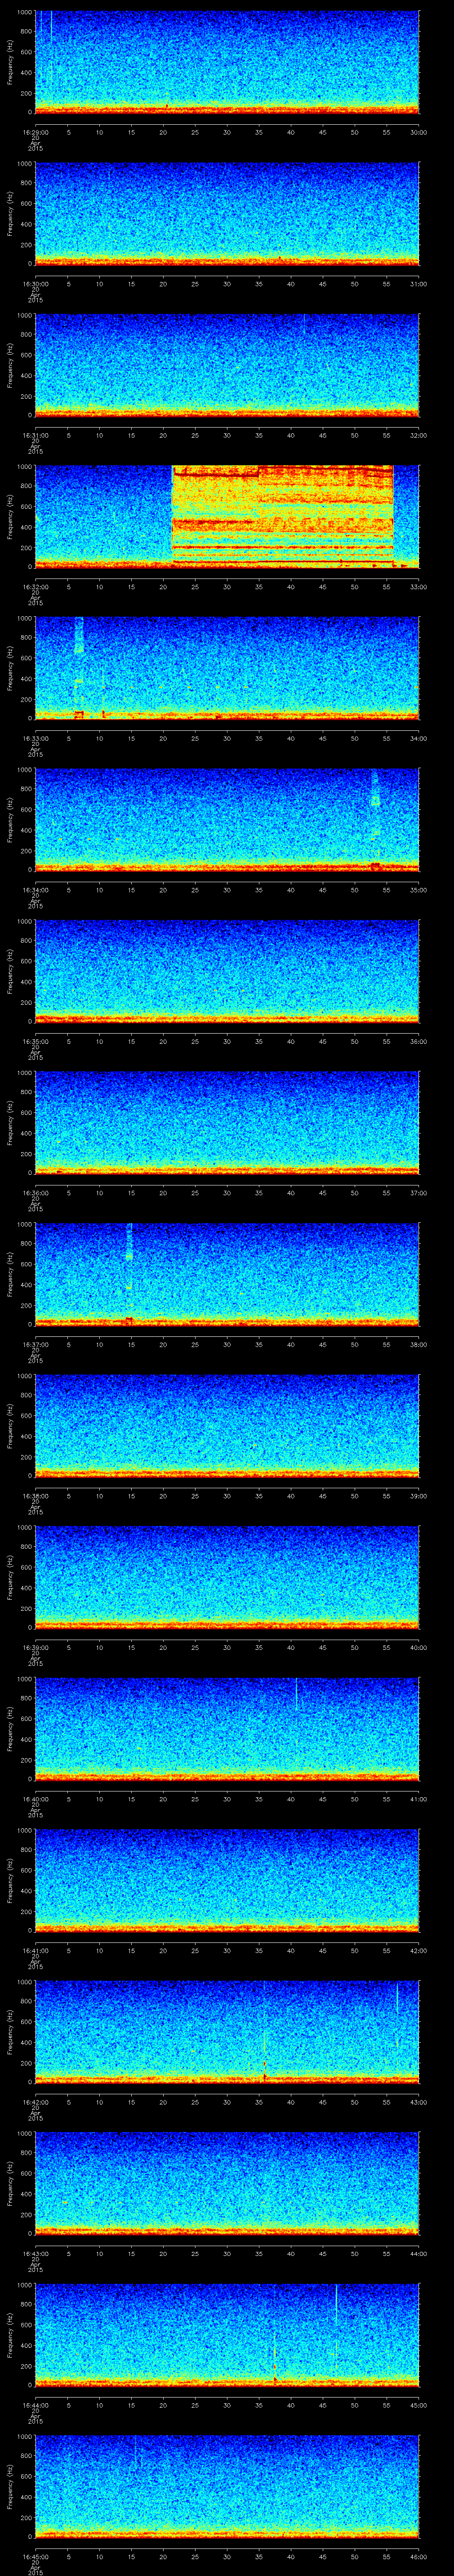Viewport: 454px width, 2576px height.
Task: Click the 16:39:00 start time label
Action: pos(35,1647)
